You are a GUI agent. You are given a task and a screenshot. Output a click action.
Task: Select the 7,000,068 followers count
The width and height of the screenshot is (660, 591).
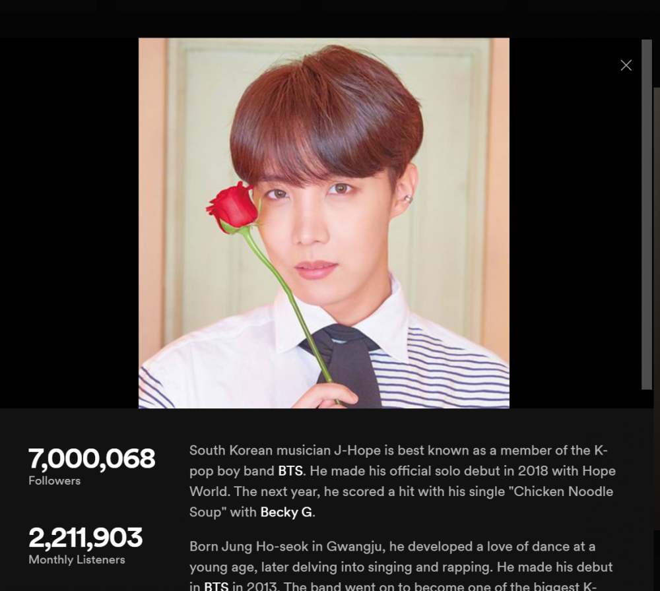click(92, 458)
